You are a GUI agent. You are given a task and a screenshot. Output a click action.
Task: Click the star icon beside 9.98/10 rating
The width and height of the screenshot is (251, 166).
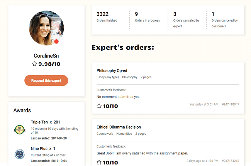pyautogui.click(x=35, y=64)
